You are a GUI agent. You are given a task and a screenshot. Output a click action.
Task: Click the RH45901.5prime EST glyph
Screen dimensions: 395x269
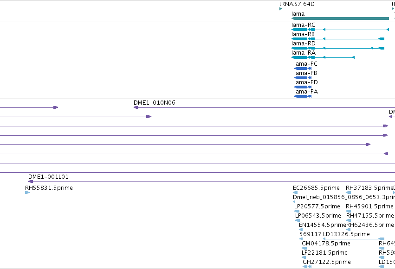pos(349,211)
